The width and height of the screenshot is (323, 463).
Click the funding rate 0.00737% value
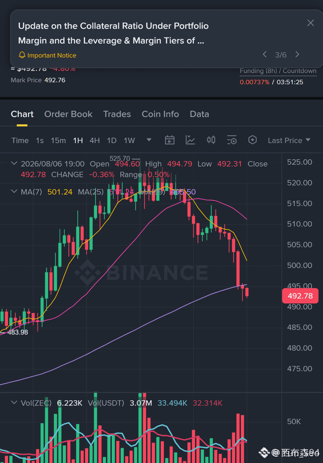coord(254,82)
